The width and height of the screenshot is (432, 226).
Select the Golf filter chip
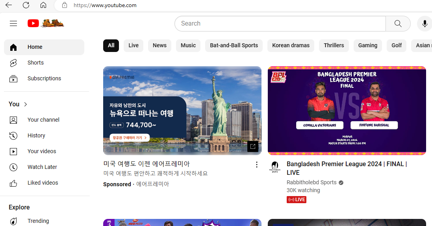397,46
